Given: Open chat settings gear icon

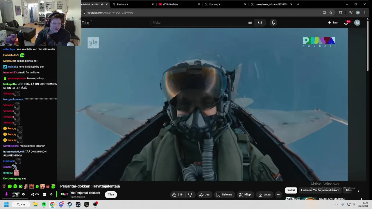Looking at the screenshot, I should (51, 194).
